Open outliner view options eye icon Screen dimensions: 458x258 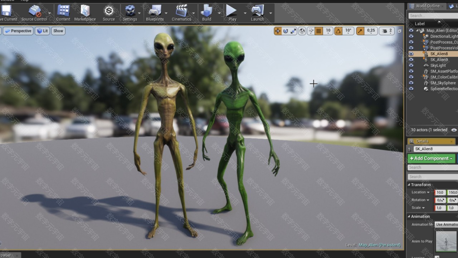(x=454, y=130)
